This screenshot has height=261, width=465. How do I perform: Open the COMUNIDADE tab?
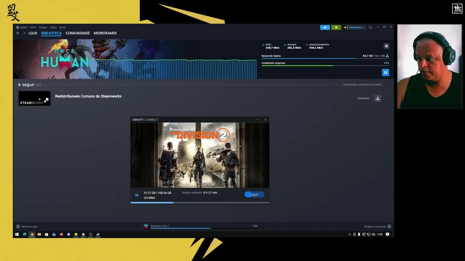pyautogui.click(x=77, y=33)
